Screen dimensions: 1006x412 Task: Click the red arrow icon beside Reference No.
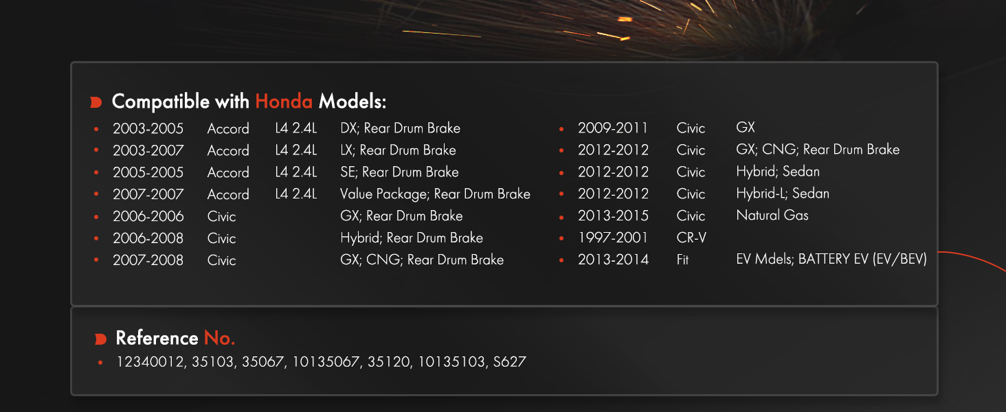tap(100, 339)
